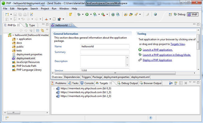Open the External Tools dropdown arrow
This screenshot has width=203, height=123.
(x=107, y=14)
